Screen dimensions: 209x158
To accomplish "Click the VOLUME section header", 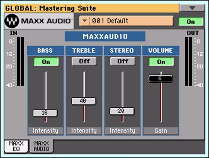I will 161,51.
